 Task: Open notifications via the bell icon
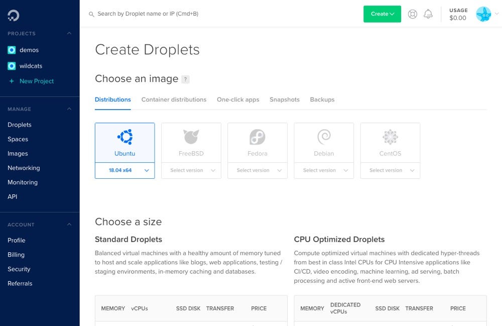point(428,14)
